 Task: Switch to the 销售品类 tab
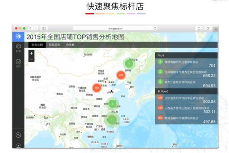54,45
